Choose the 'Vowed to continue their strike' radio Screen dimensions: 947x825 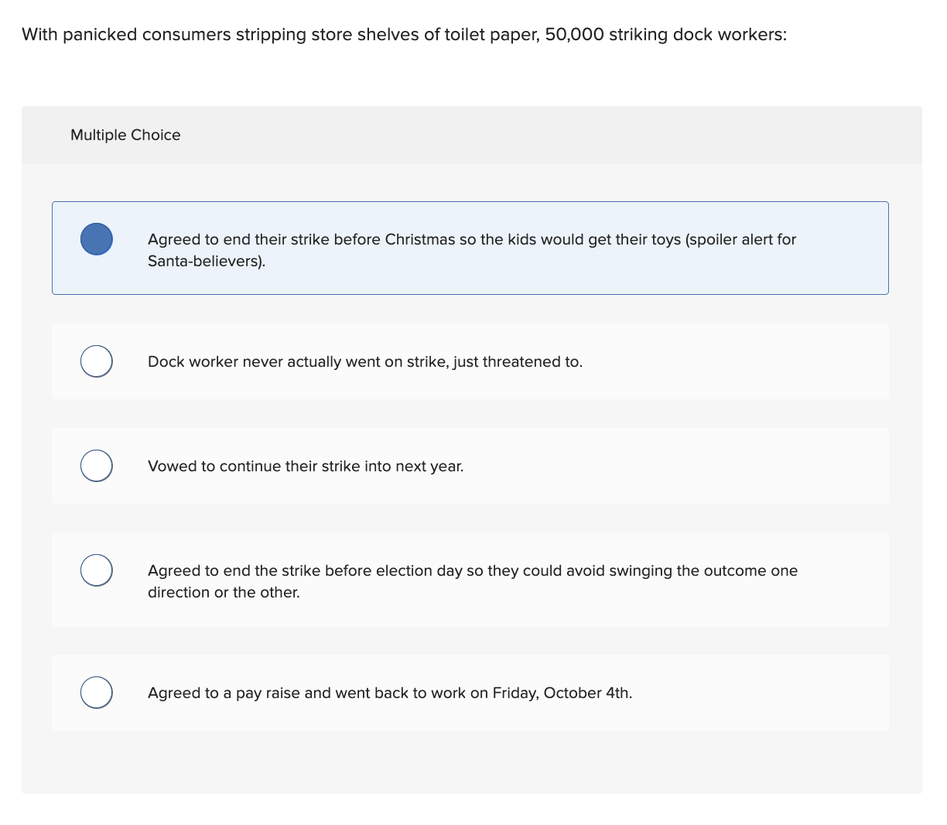click(97, 466)
